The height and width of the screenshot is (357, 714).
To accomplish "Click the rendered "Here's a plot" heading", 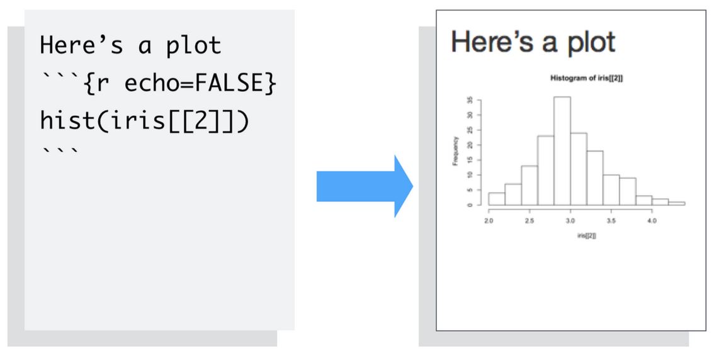I will pyautogui.click(x=533, y=43).
